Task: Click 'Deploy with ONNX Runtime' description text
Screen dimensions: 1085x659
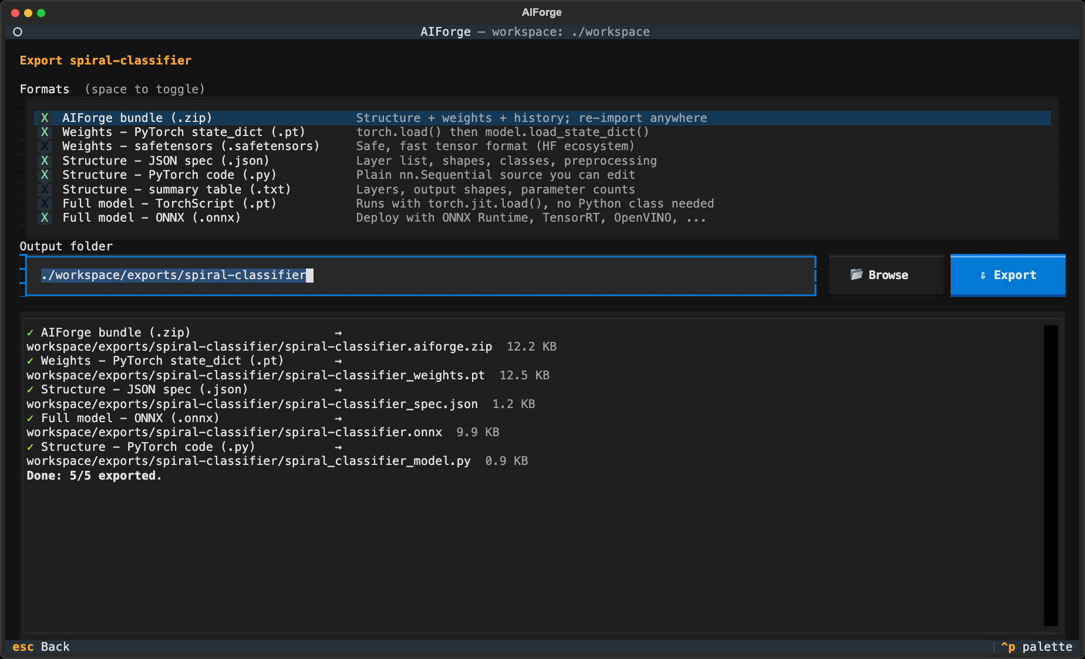Action: [531, 218]
